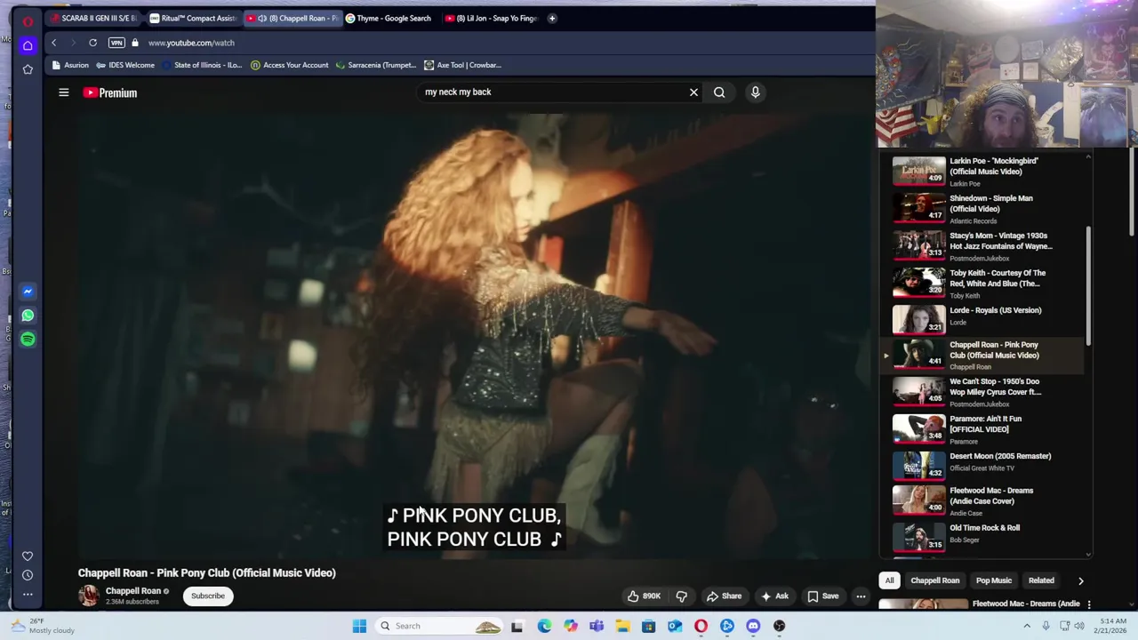Open options for Fleetwood Mac Dreams suggestion
The image size is (1138, 640).
click(1088, 604)
